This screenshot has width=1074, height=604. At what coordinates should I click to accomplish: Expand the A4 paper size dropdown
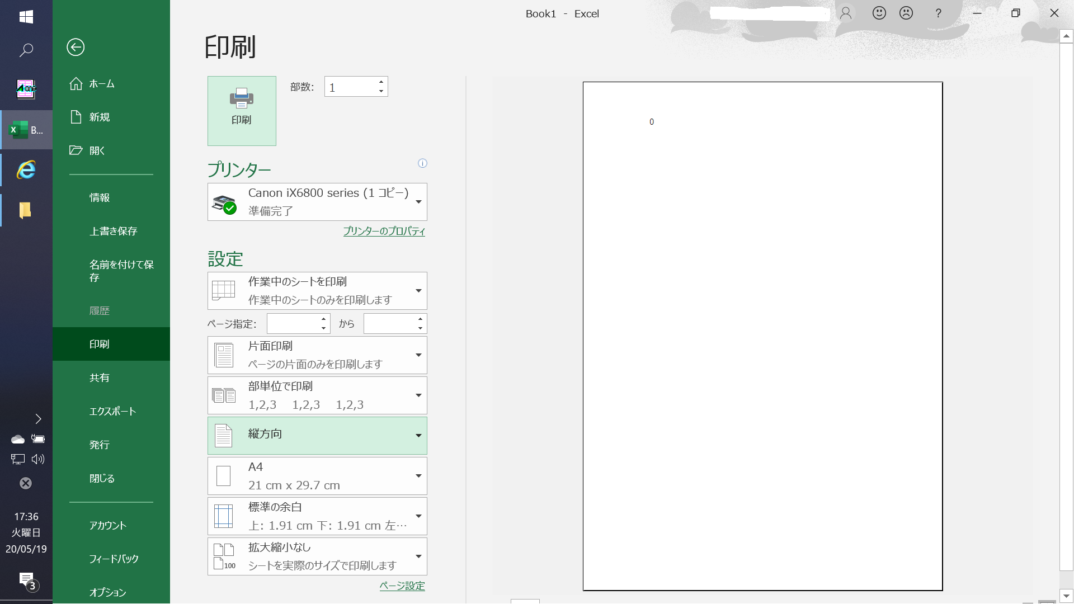(418, 476)
